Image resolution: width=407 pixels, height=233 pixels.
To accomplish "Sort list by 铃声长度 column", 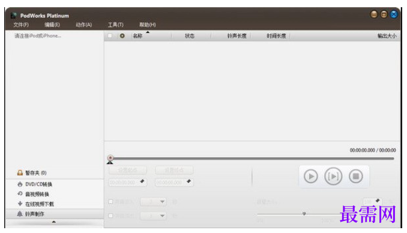I will tap(237, 36).
